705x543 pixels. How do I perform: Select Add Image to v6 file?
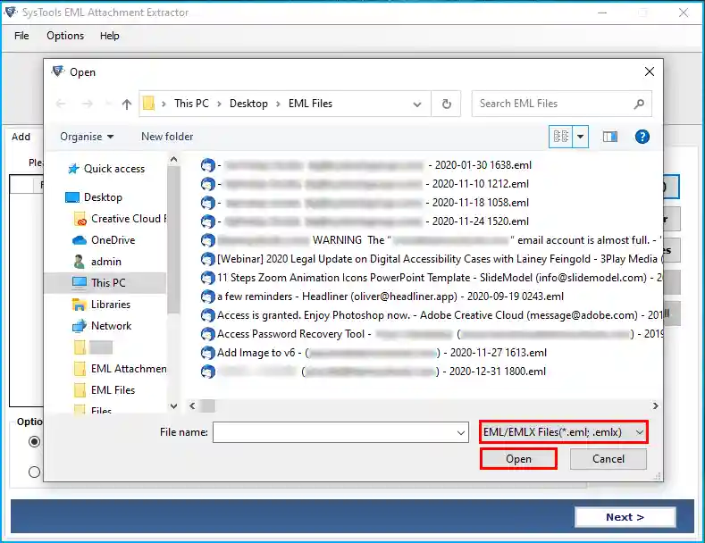click(373, 353)
